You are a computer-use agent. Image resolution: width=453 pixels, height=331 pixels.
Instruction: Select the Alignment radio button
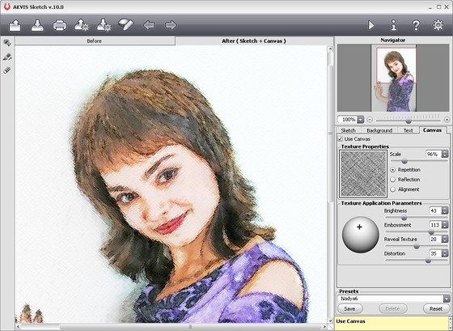(x=392, y=189)
